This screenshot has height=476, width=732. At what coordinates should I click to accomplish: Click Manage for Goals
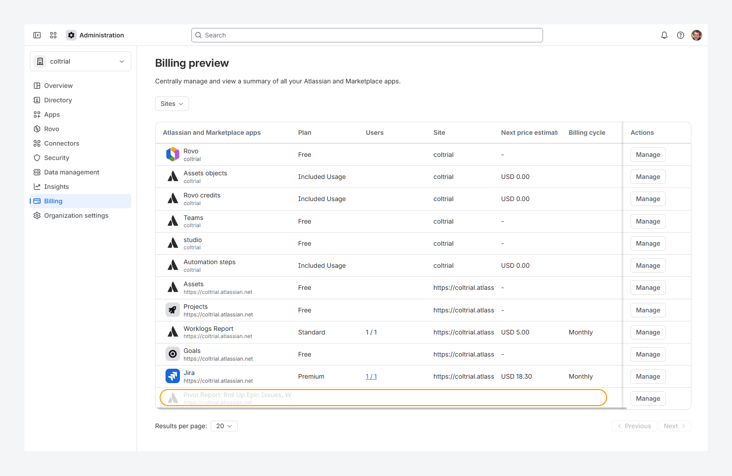pyautogui.click(x=648, y=354)
